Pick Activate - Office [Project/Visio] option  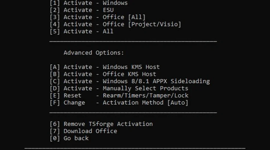pyautogui.click(x=115, y=24)
